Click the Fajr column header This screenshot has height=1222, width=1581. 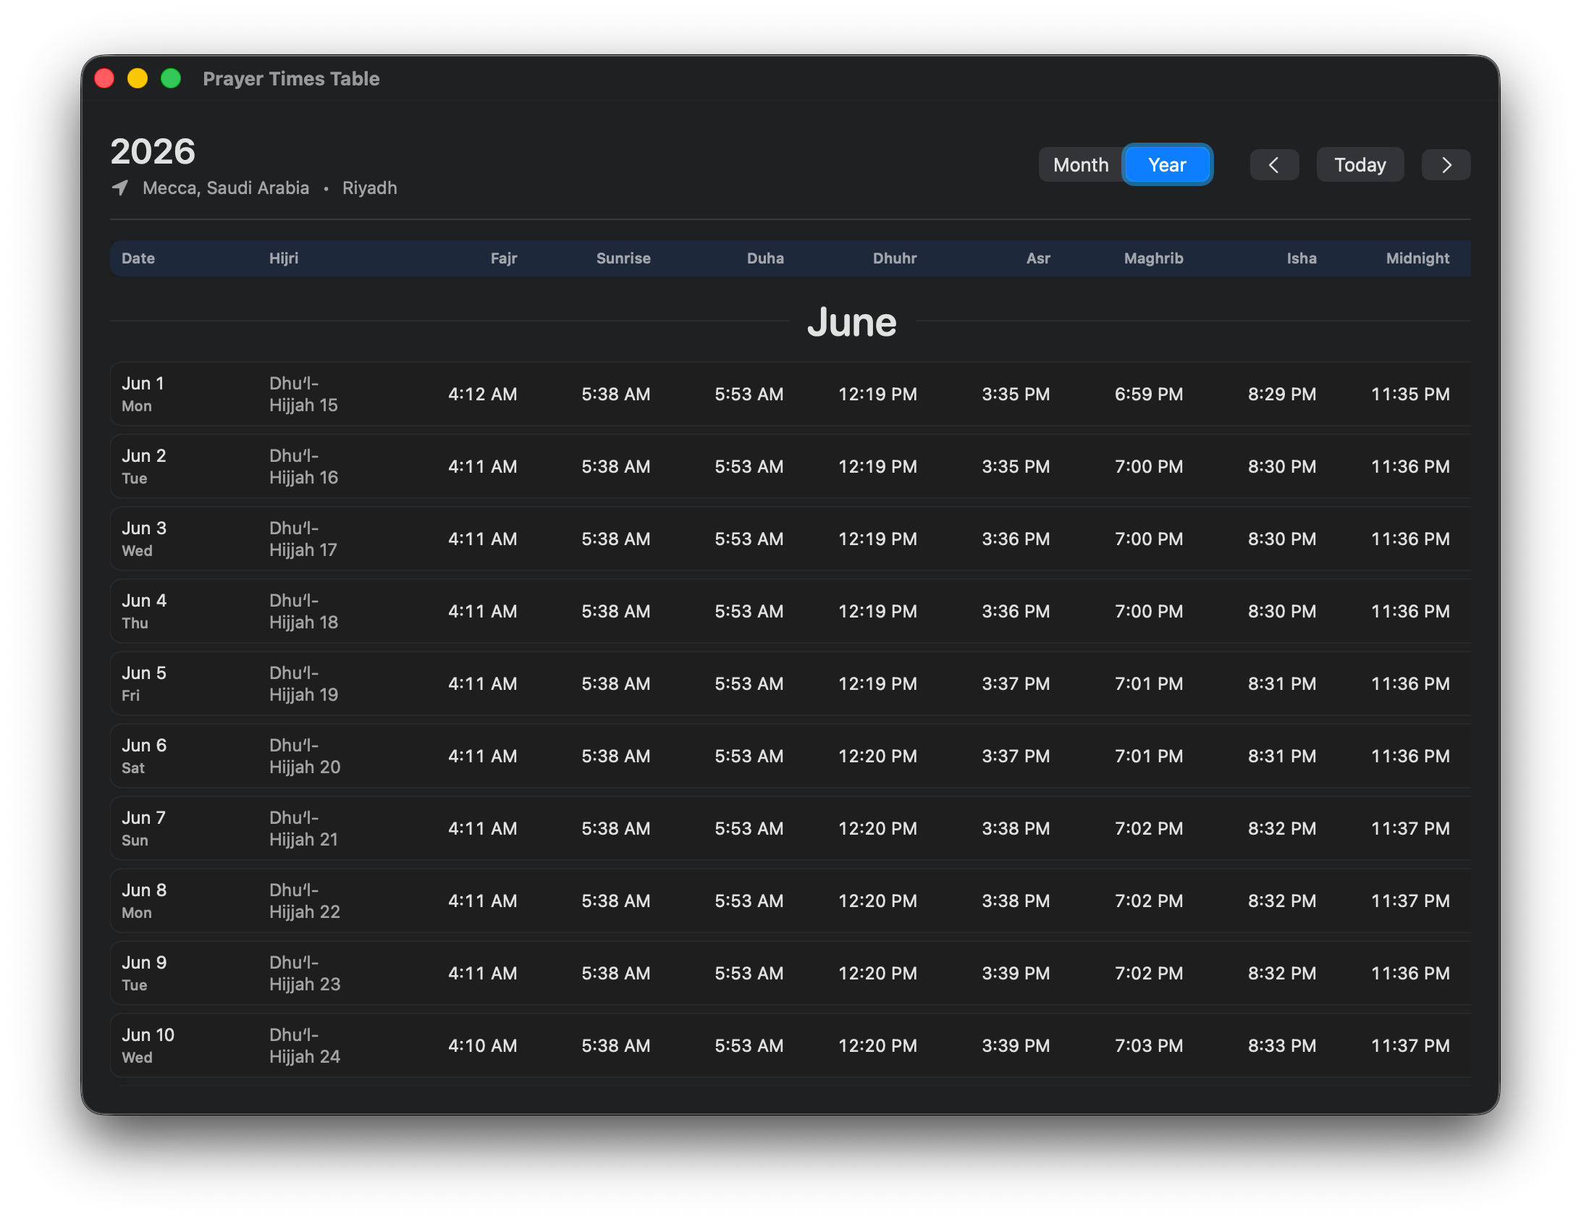click(504, 258)
